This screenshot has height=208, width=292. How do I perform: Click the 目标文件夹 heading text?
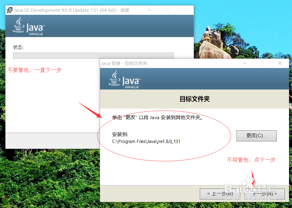(x=194, y=99)
